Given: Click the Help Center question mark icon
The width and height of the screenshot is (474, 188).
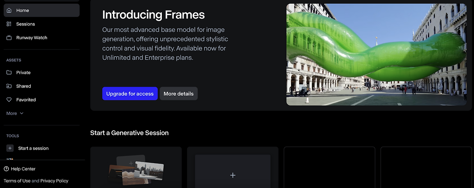Looking at the screenshot, I should tap(6, 169).
